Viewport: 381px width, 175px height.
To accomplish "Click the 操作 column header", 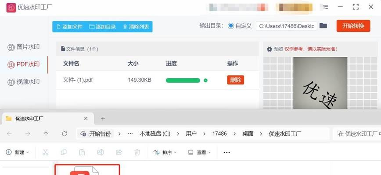I will 233,64.
